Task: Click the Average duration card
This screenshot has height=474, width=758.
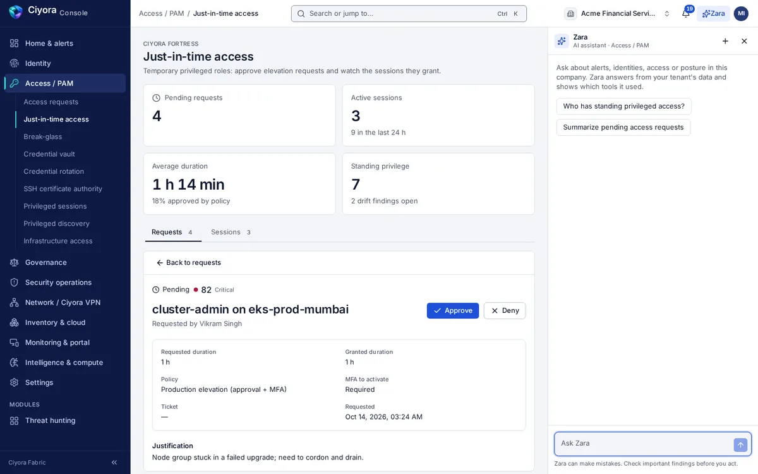Action: (x=239, y=184)
